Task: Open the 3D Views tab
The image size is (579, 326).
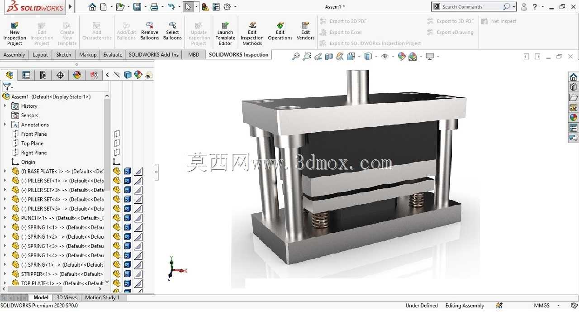Action: click(66, 297)
